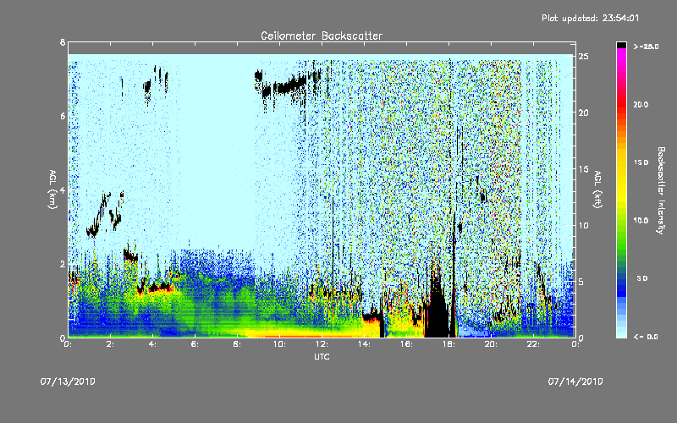Select the 'UTC' x-axis label
The height and width of the screenshot is (423, 677).
point(322,356)
